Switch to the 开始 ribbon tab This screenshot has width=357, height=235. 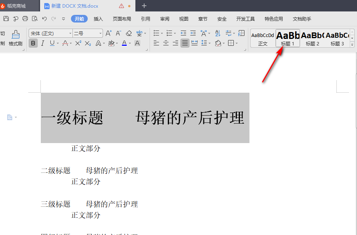point(79,19)
